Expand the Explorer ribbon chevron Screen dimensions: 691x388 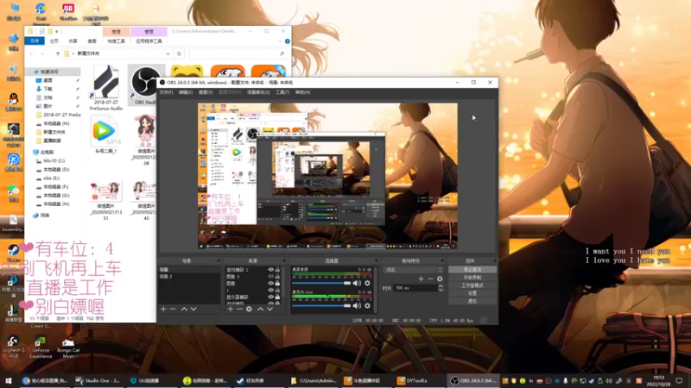279,41
